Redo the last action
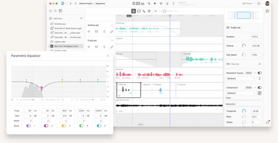 [161, 3]
